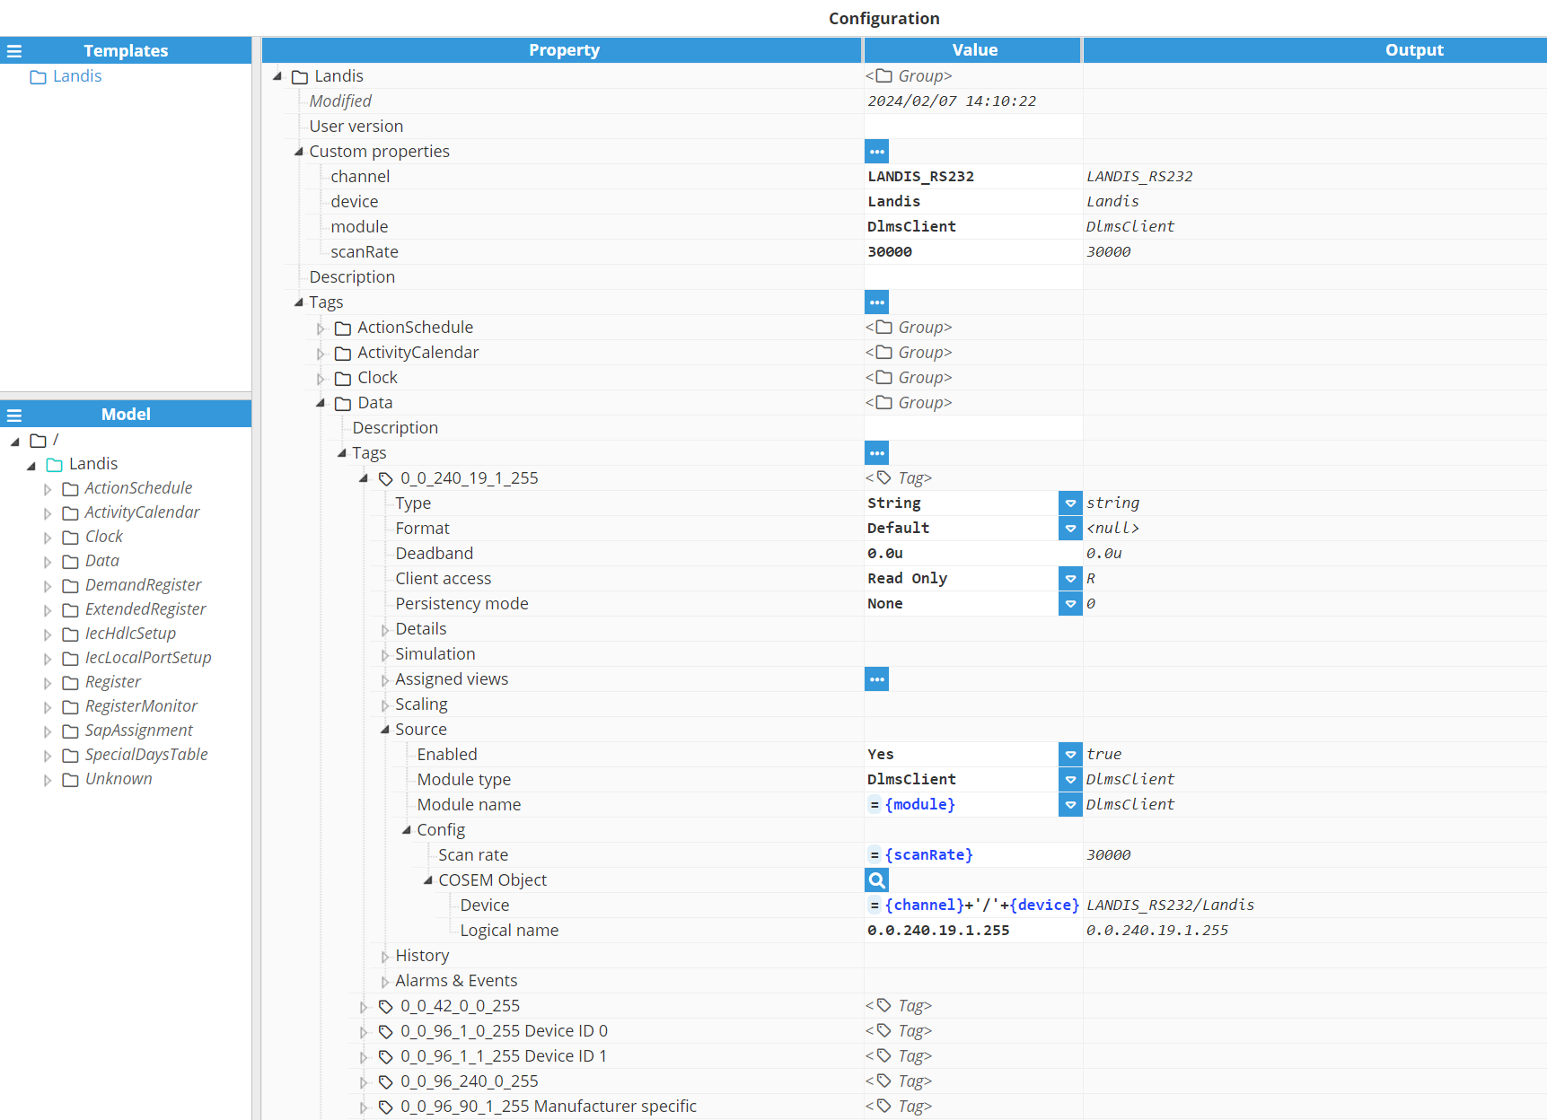The image size is (1547, 1120).
Task: Edit the Logical name value 0.0.240.19.1.255
Action: (973, 931)
